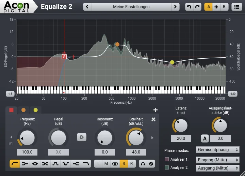245x176 pixels.
Task: Bypass the band with the disable icon
Action: (x=151, y=164)
